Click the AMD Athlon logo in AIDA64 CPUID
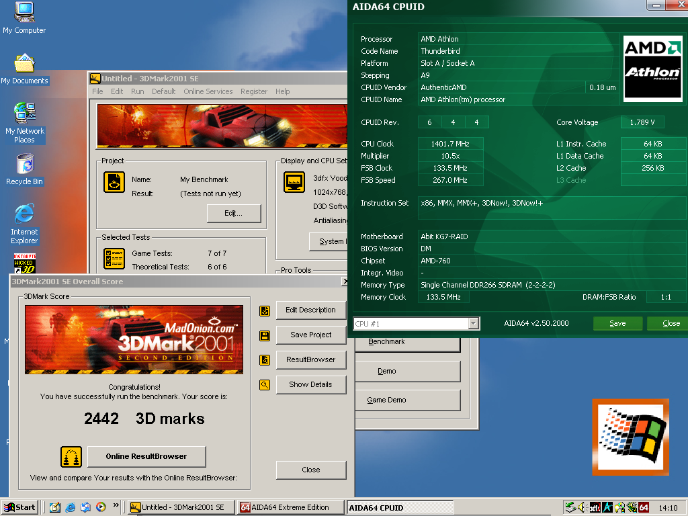Viewport: 688px width, 516px height. (653, 69)
